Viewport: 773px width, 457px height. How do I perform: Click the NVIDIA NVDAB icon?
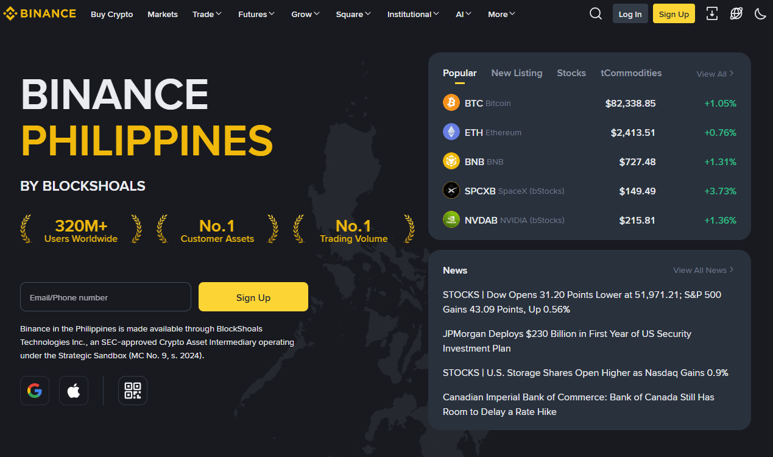(451, 219)
